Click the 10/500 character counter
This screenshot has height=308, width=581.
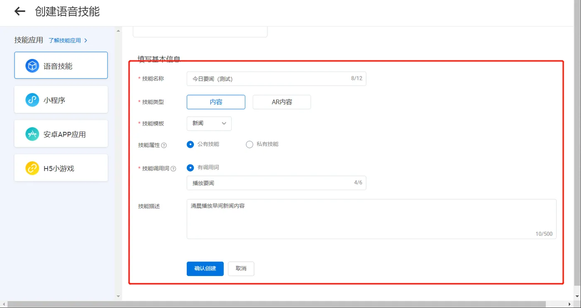(544, 234)
